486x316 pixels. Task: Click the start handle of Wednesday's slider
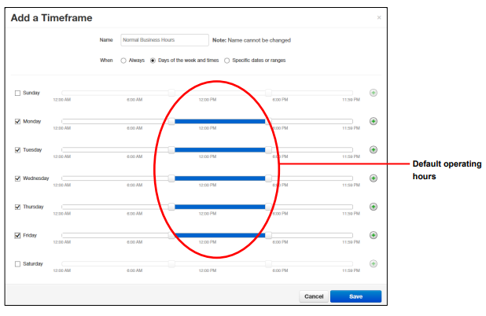[x=171, y=178]
